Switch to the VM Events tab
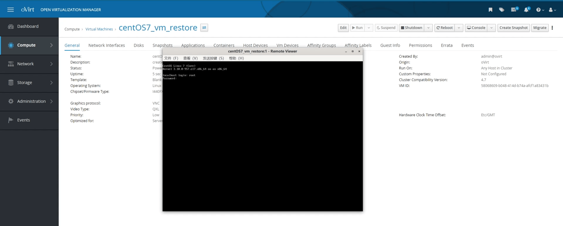Viewport: 563px width, 226px height. (468, 45)
